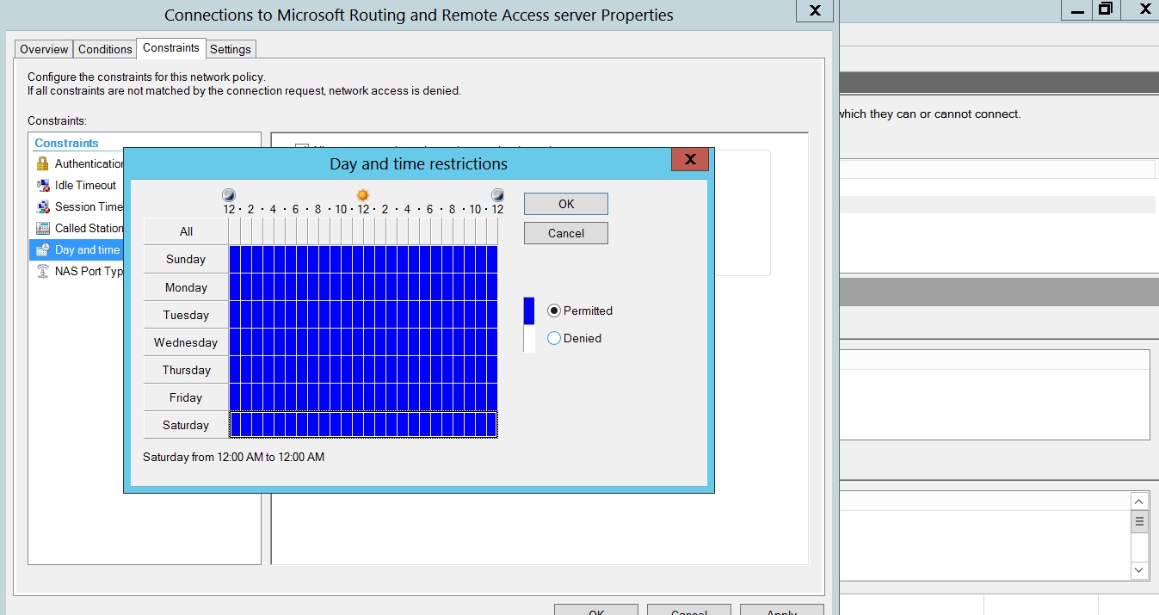Click the Day and time restrictions icon

click(x=43, y=249)
